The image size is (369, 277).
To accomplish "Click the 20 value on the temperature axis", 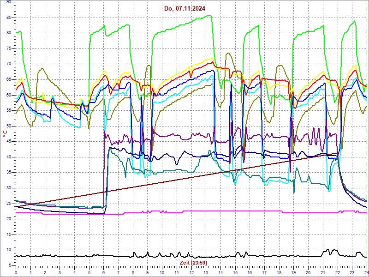I will pos(9,219).
